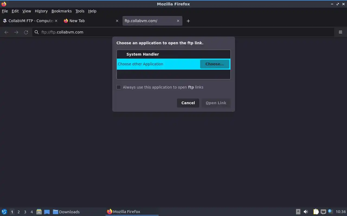Screen dimensions: 347x216
Task: Click Mozilla Firefox taskbar entry
Action: click(x=132, y=212)
